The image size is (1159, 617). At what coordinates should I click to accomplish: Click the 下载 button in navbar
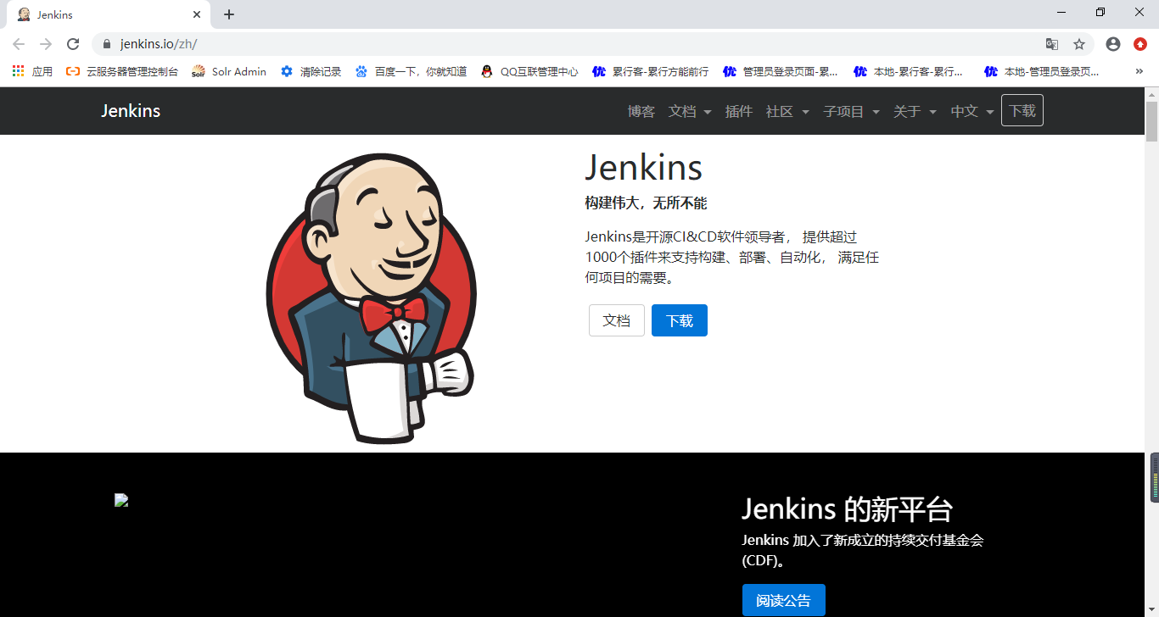(1022, 110)
